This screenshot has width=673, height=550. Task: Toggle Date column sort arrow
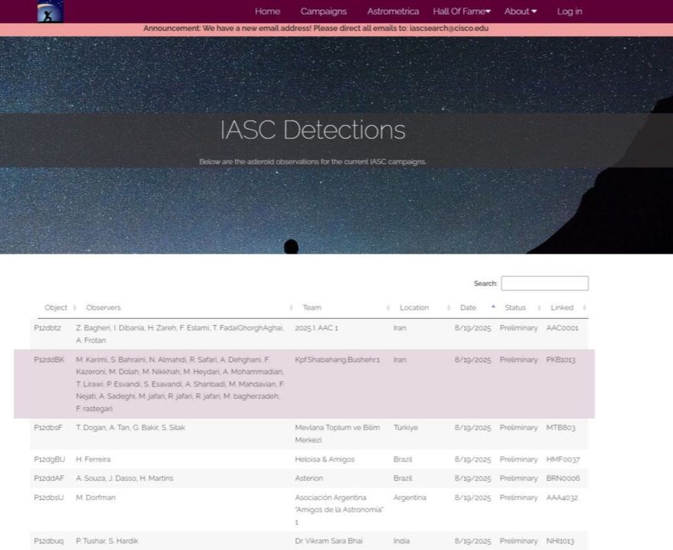tap(493, 306)
